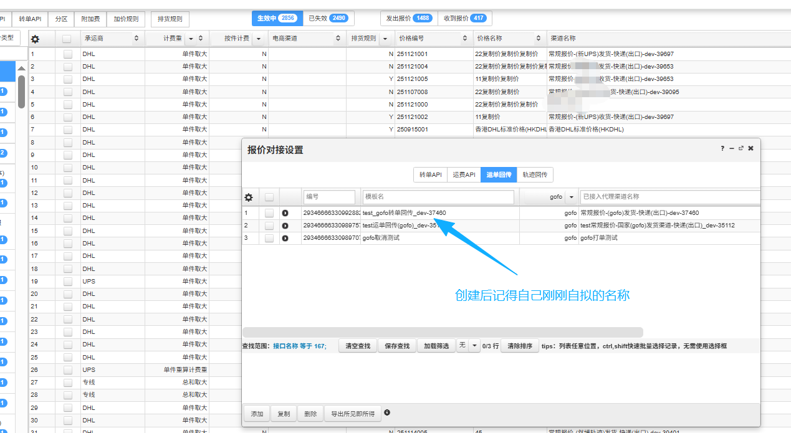
Task: Minimize the 报价对接设置 dialog
Action: point(732,148)
